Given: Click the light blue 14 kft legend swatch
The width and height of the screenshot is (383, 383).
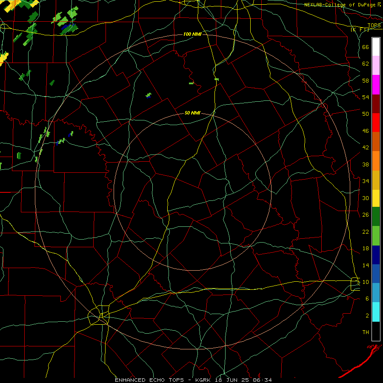Looking at the screenshot, I should (x=376, y=293).
